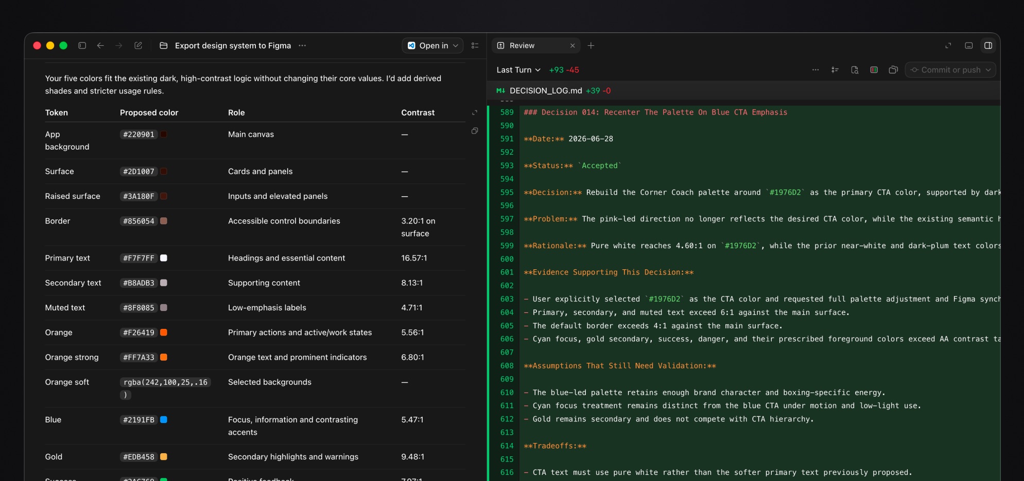Click diff line number 616
This screenshot has width=1024, height=481.
[x=507, y=472]
